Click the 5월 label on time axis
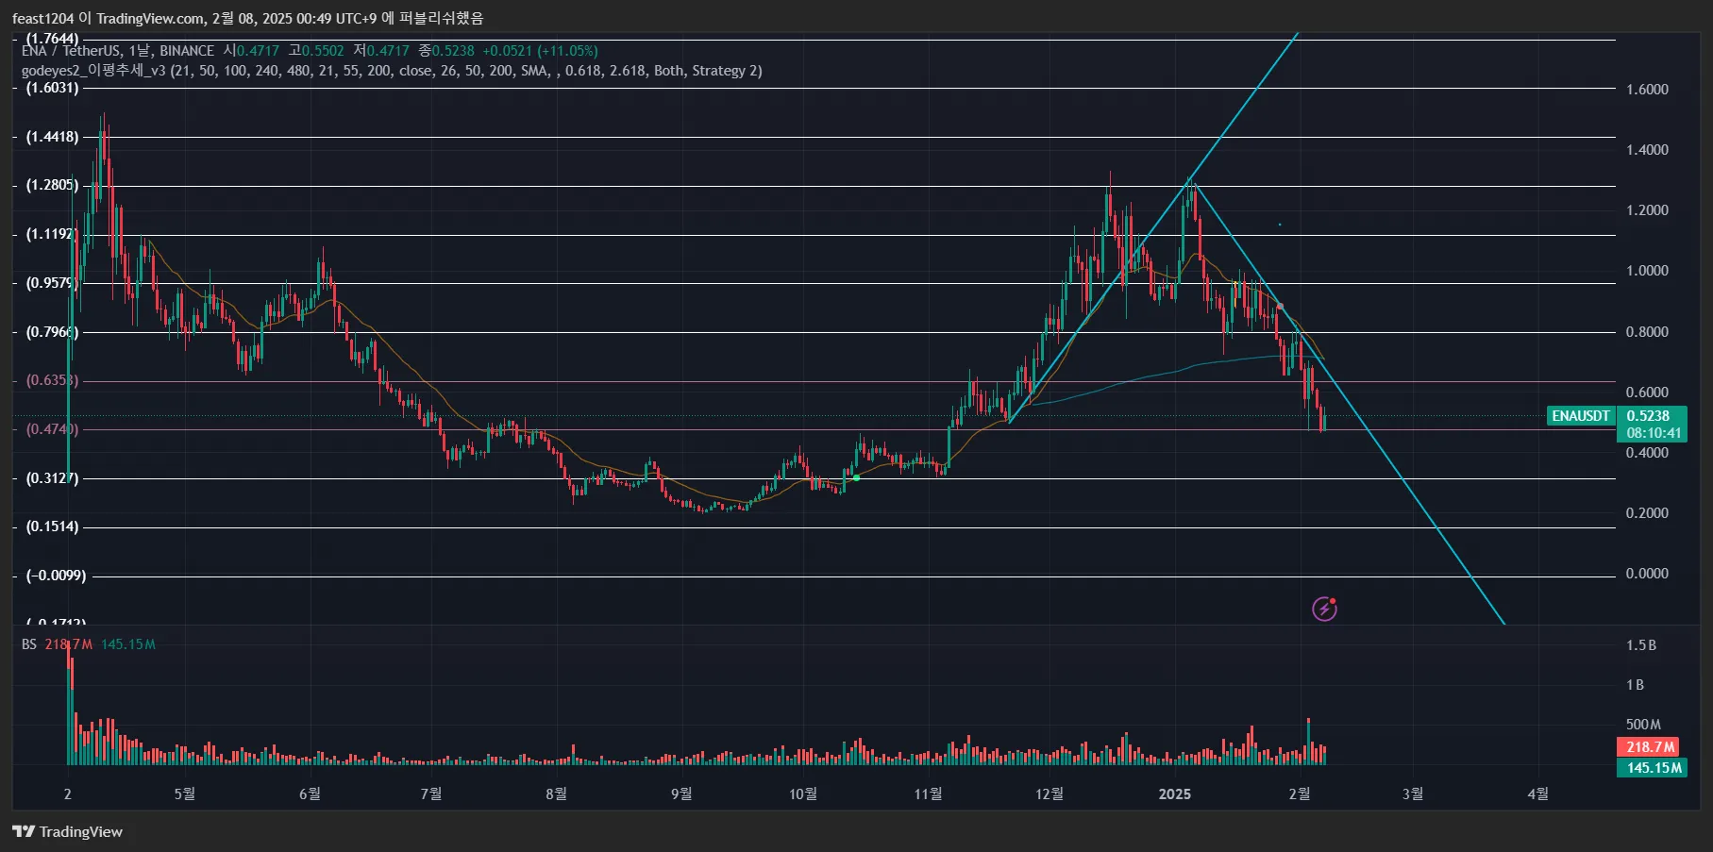 coord(185,794)
